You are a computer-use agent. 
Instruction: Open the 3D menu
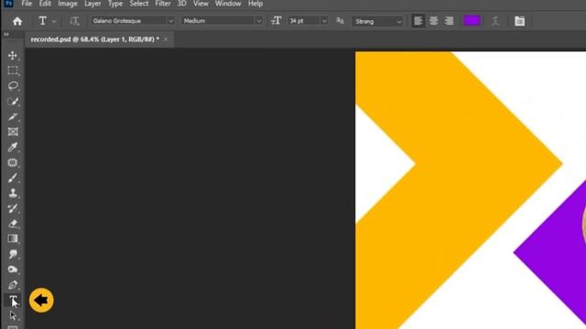pos(182,4)
